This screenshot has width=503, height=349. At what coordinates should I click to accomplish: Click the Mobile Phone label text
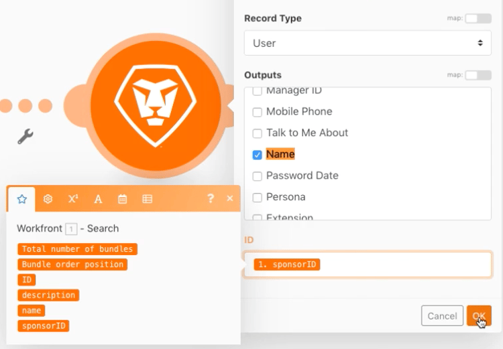pos(299,111)
